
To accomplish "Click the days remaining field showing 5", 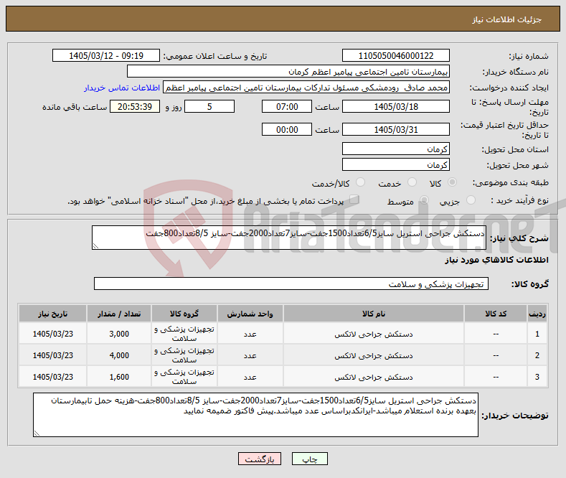I will [209, 106].
